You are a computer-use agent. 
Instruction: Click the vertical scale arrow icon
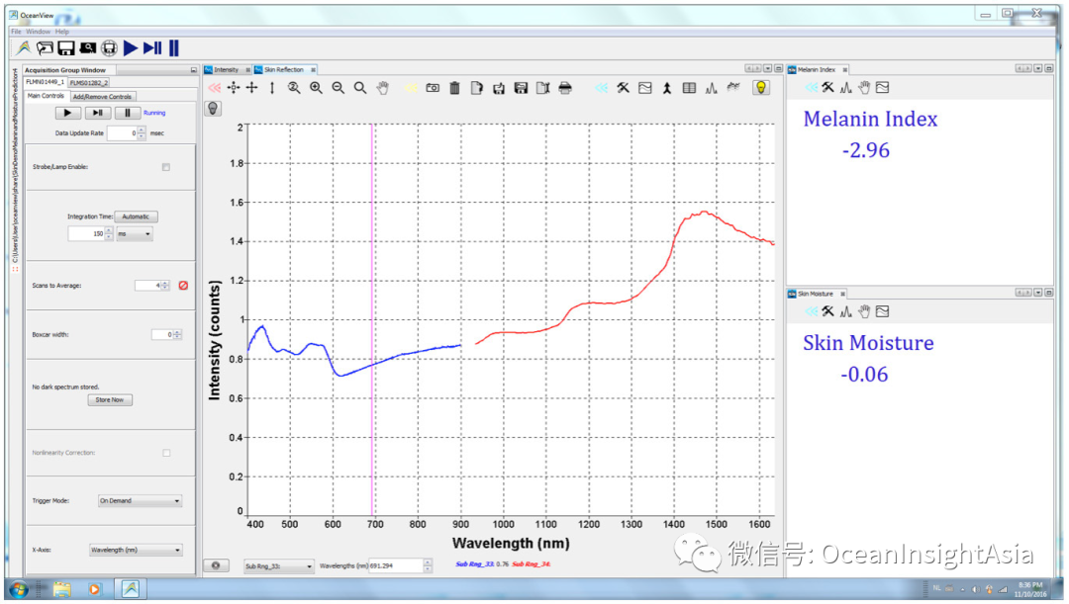click(x=272, y=88)
